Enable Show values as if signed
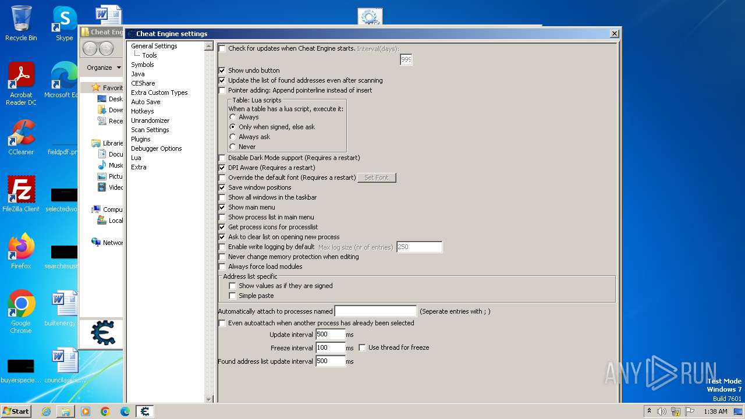 (x=233, y=286)
